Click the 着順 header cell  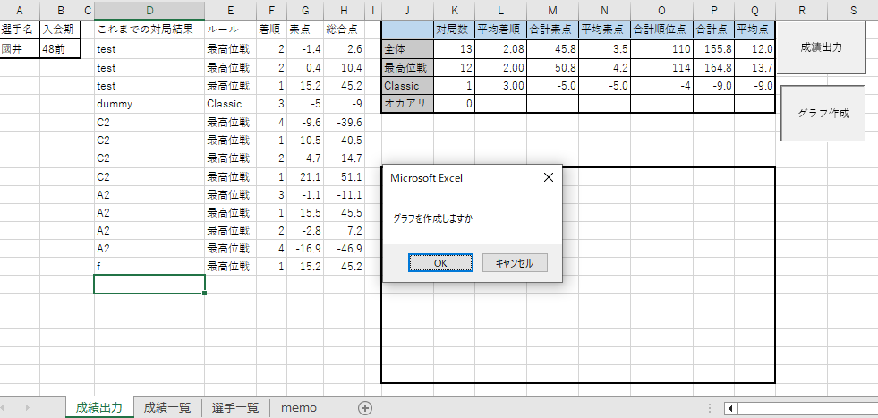(x=271, y=30)
